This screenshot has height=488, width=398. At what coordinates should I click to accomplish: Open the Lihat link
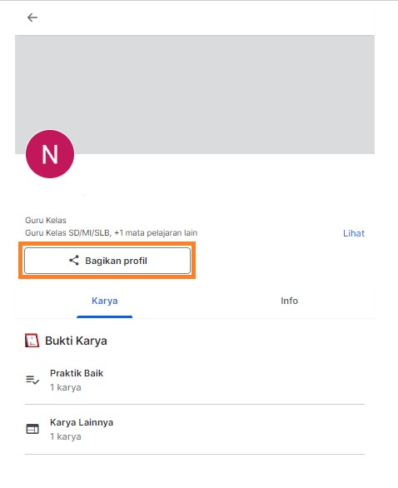[x=354, y=233]
